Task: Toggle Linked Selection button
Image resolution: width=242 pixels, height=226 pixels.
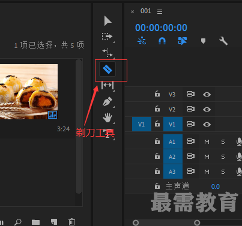Action: pyautogui.click(x=183, y=41)
